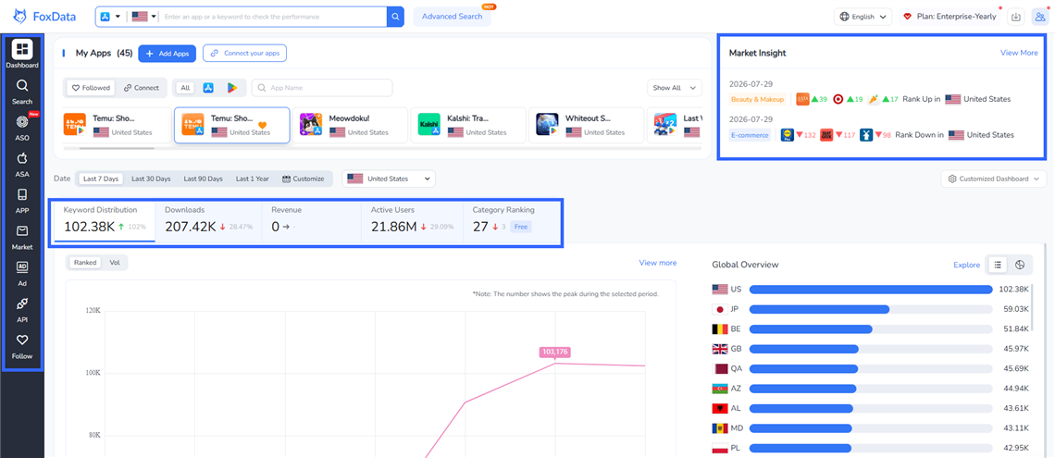Click View more above the chart
Image resolution: width=1055 pixels, height=458 pixels.
tap(657, 262)
